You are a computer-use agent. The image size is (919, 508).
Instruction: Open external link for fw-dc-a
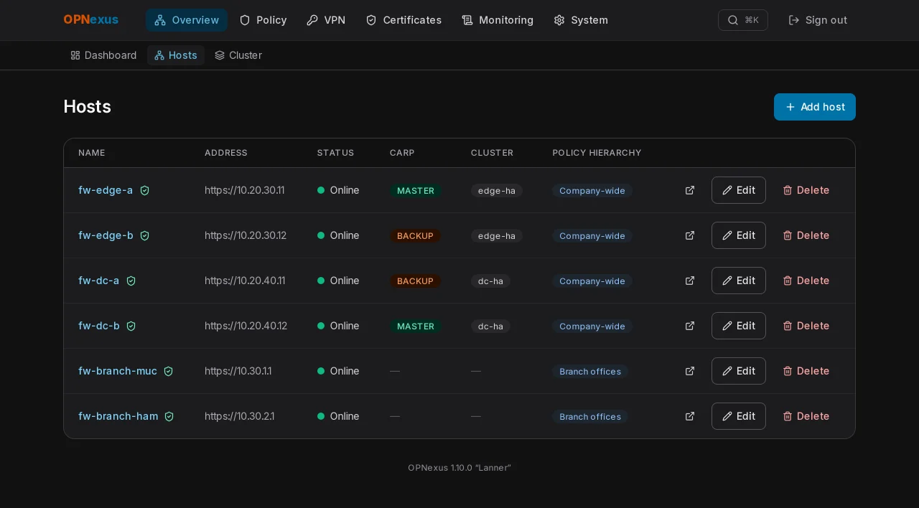click(690, 281)
